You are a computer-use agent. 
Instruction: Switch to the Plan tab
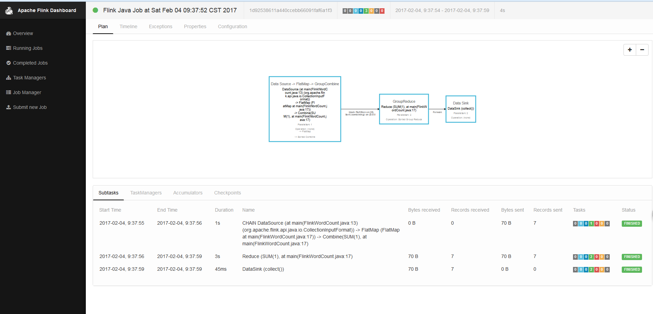(x=103, y=26)
